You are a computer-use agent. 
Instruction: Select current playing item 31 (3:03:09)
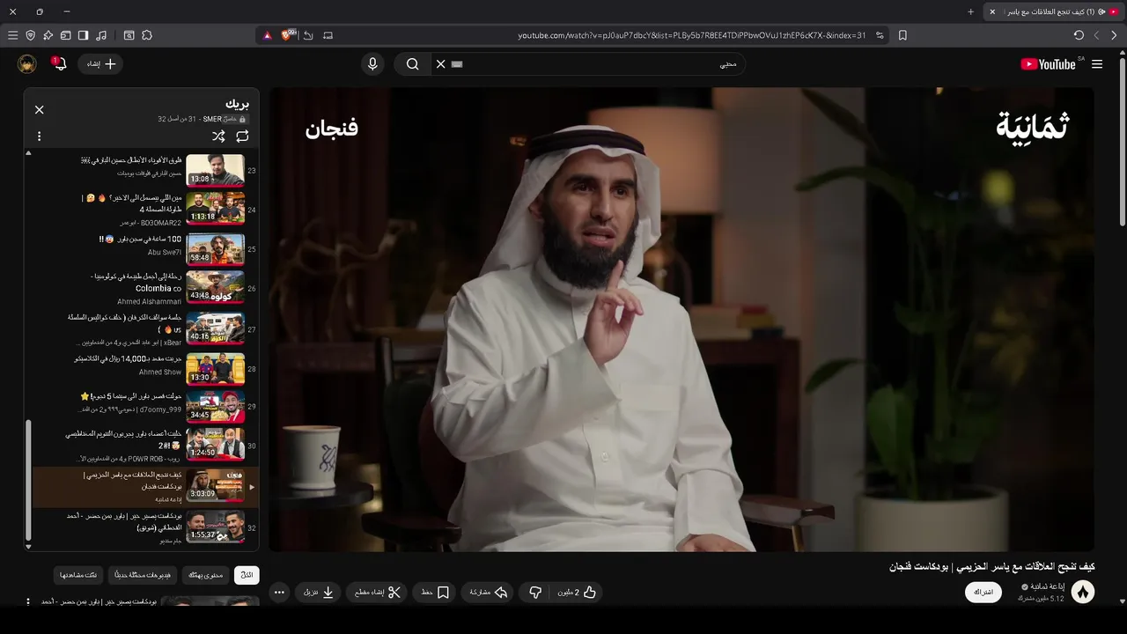[x=145, y=487]
